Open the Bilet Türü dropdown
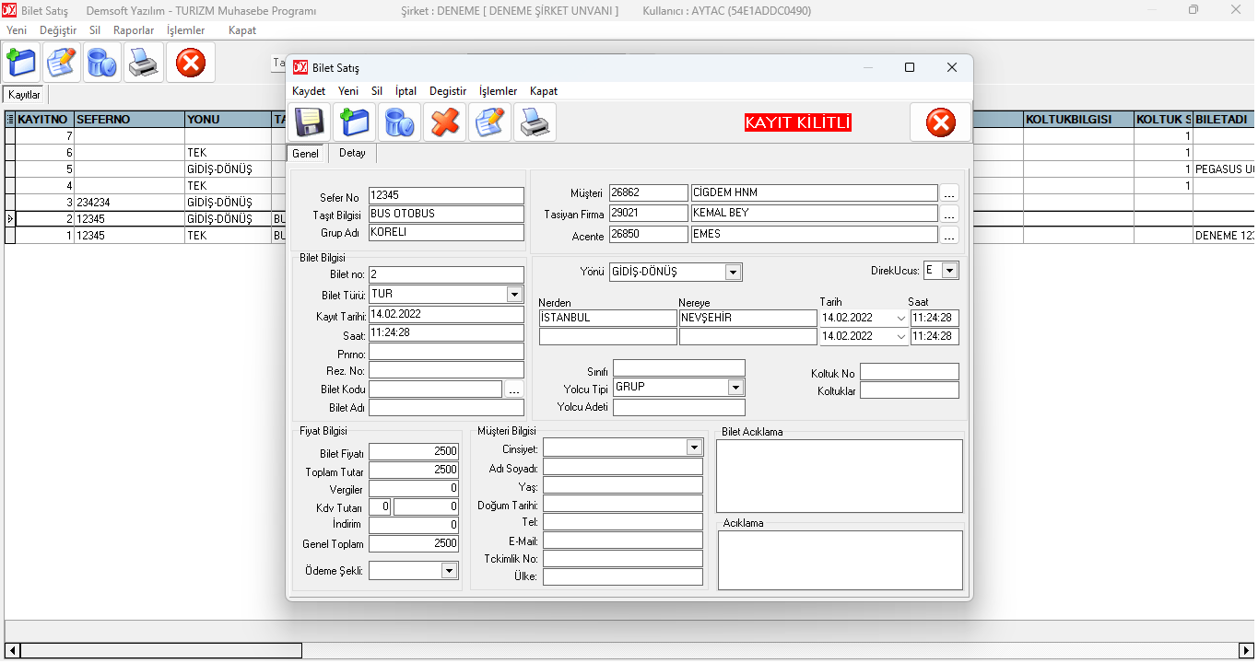This screenshot has height=663, width=1258. (514, 295)
